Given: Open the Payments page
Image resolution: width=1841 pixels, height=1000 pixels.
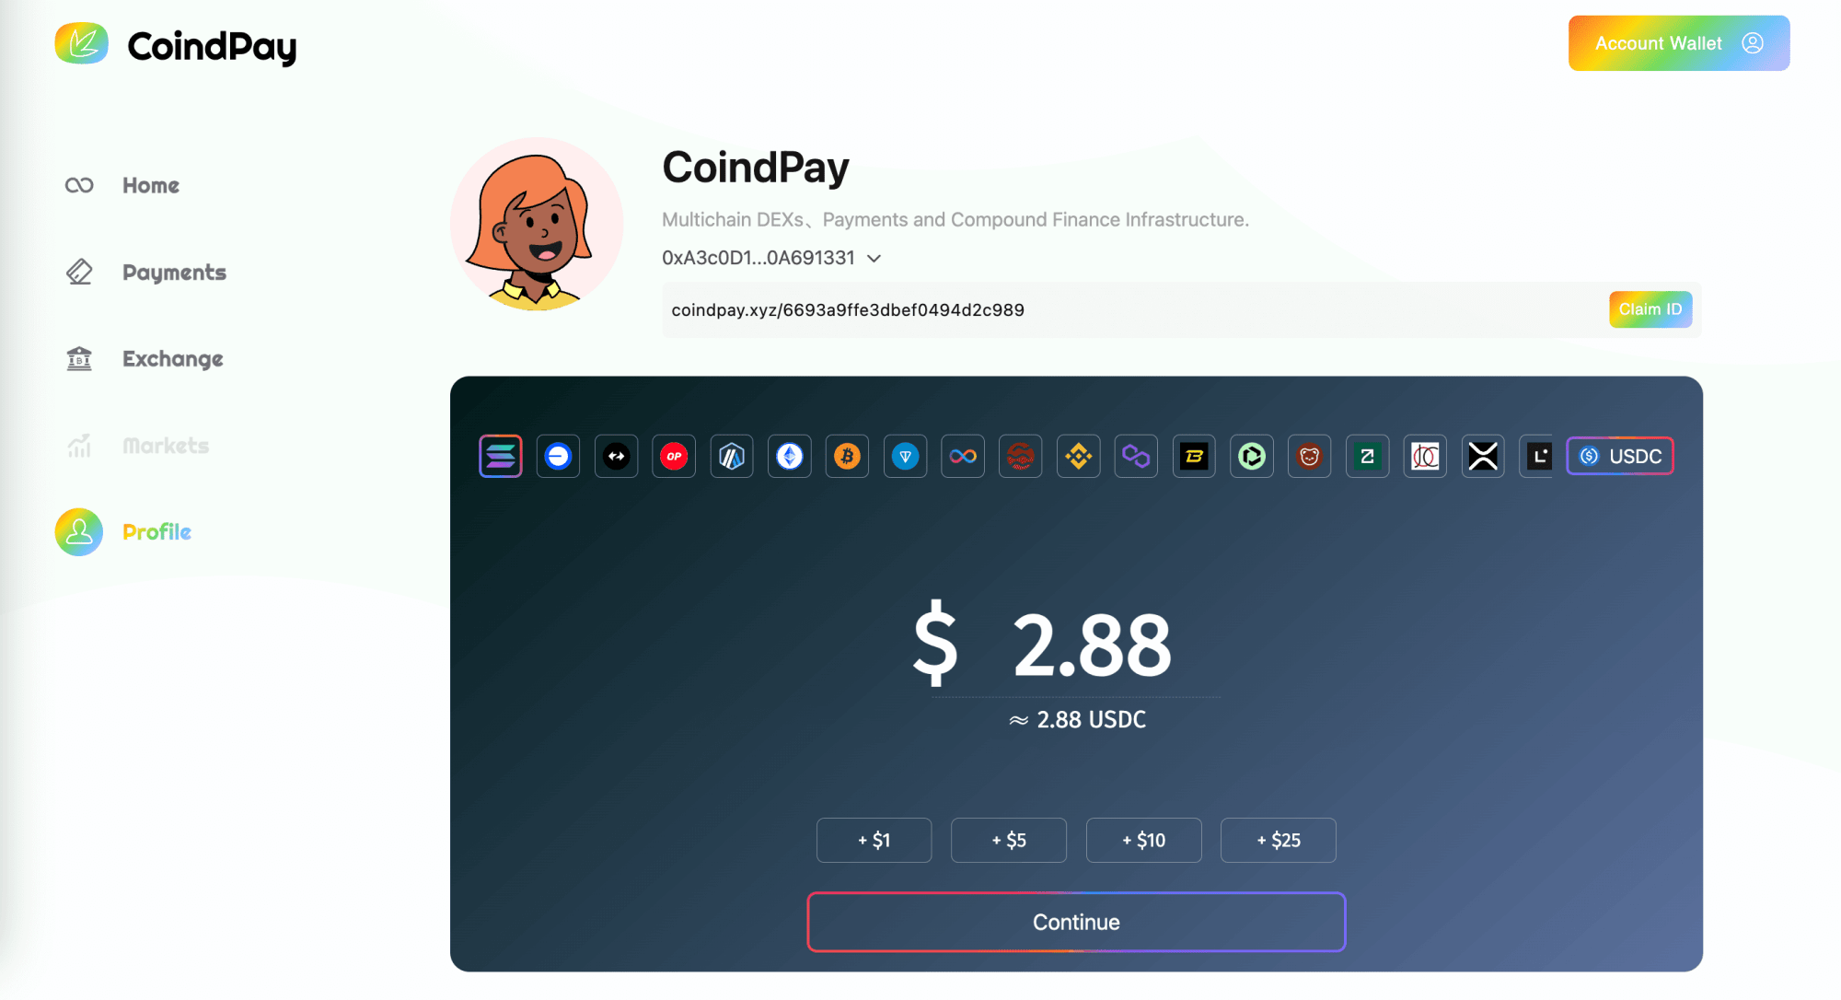Looking at the screenshot, I should (174, 273).
